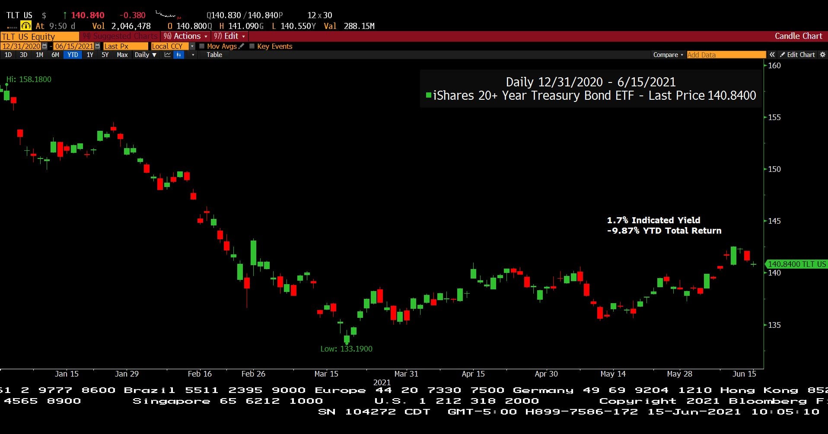
Task: Toggle the Mov Avgs checkbox
Action: [202, 46]
